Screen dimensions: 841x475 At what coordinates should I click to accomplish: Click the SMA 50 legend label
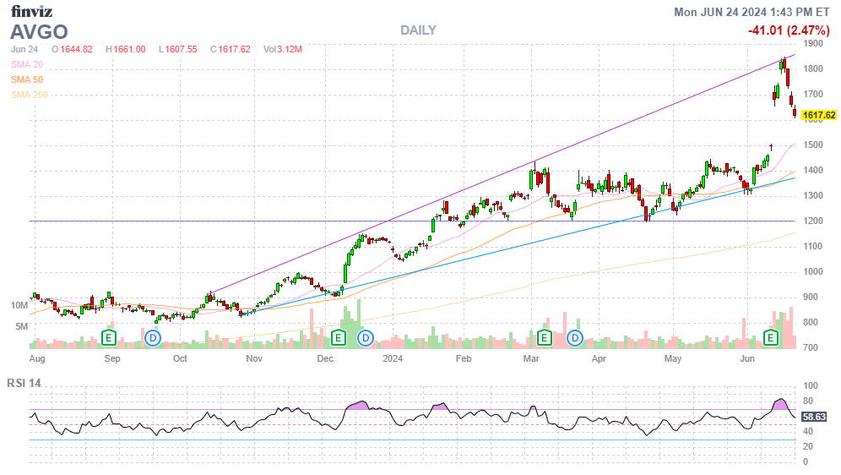point(26,79)
